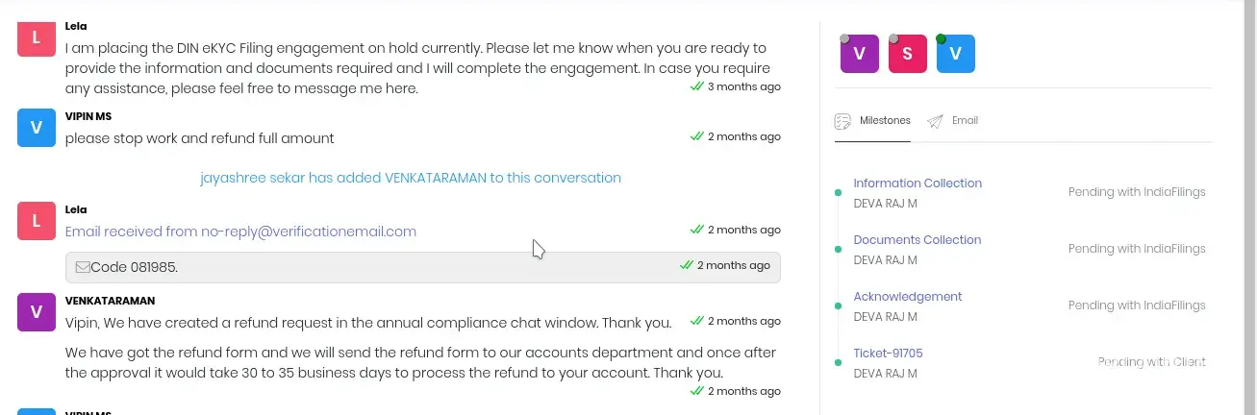Open email received from no-reply@verificationemail.com
This screenshot has width=1257, height=415.
pyautogui.click(x=240, y=232)
